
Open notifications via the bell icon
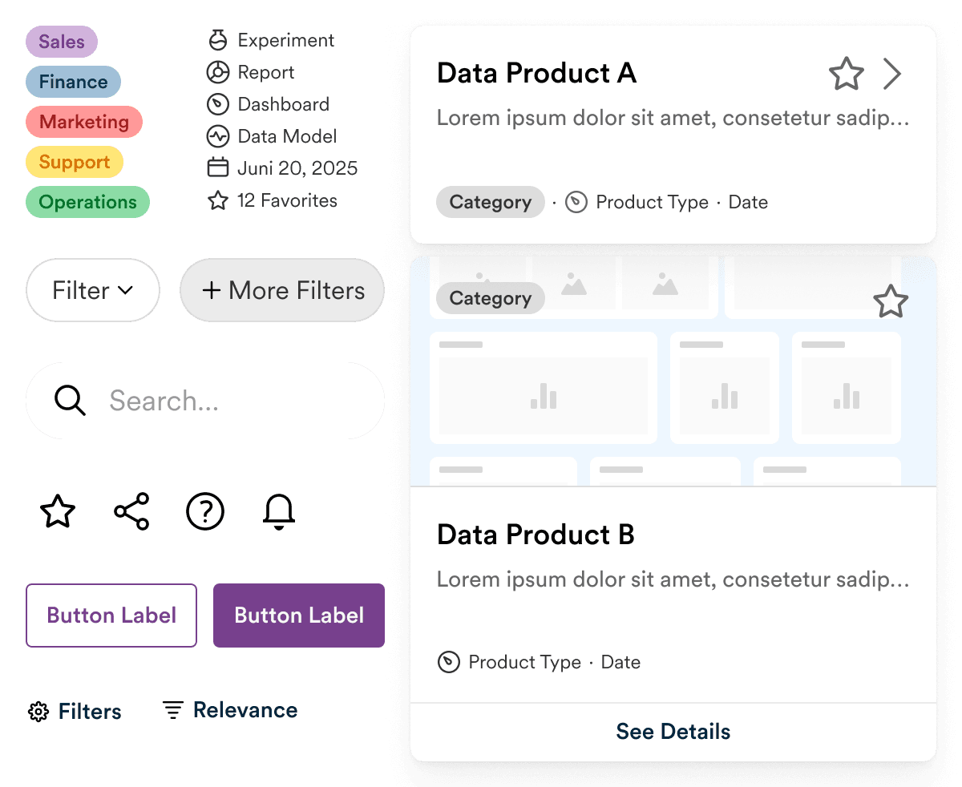[278, 511]
